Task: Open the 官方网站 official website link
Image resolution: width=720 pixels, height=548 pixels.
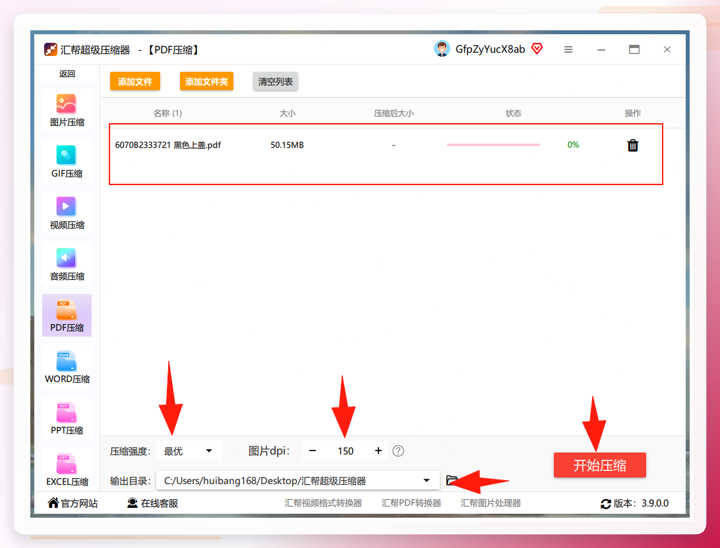Action: point(73,503)
